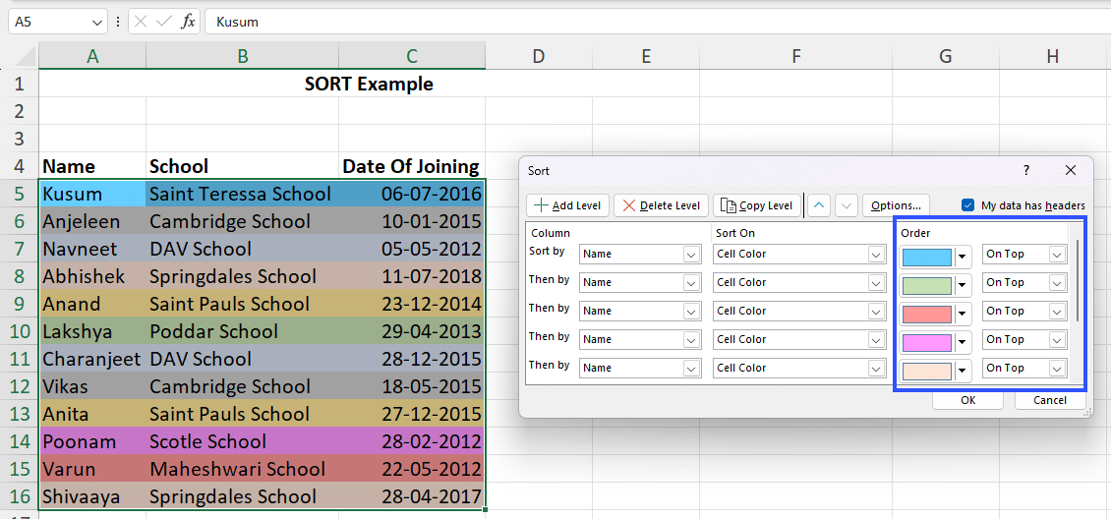Image resolution: width=1111 pixels, height=519 pixels.
Task: Select column G header
Action: pyautogui.click(x=945, y=56)
